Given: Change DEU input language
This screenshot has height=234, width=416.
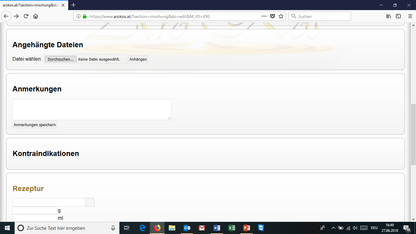Looking at the screenshot, I should tap(374, 228).
